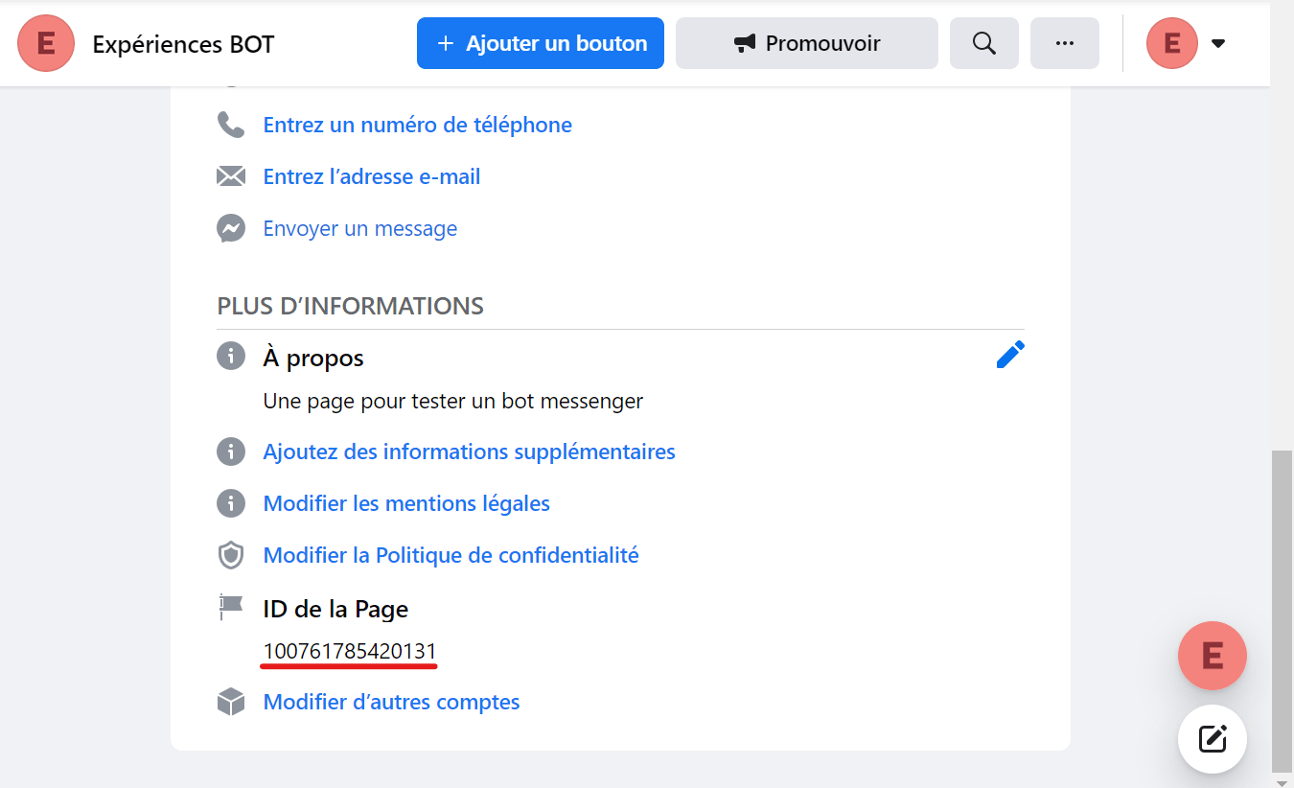The width and height of the screenshot is (1294, 788).
Task: Expand the account dropdown caret
Action: [1218, 43]
